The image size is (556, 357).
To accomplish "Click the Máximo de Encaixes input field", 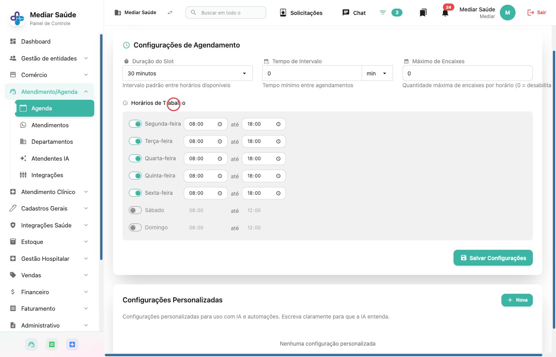I will click(x=467, y=73).
